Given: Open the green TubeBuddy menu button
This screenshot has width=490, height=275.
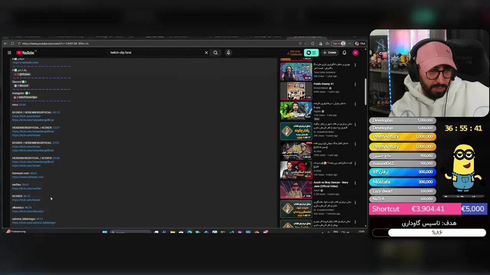Looking at the screenshot, I should pyautogui.click(x=311, y=53).
